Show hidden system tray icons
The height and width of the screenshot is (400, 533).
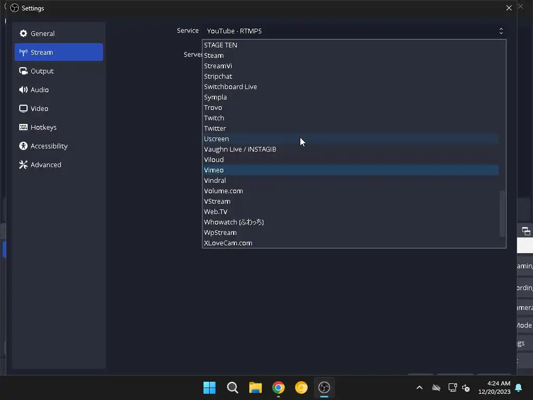click(420, 387)
